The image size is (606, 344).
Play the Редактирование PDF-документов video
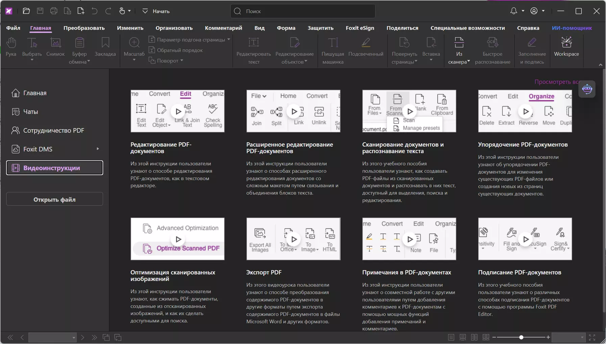coord(178,111)
